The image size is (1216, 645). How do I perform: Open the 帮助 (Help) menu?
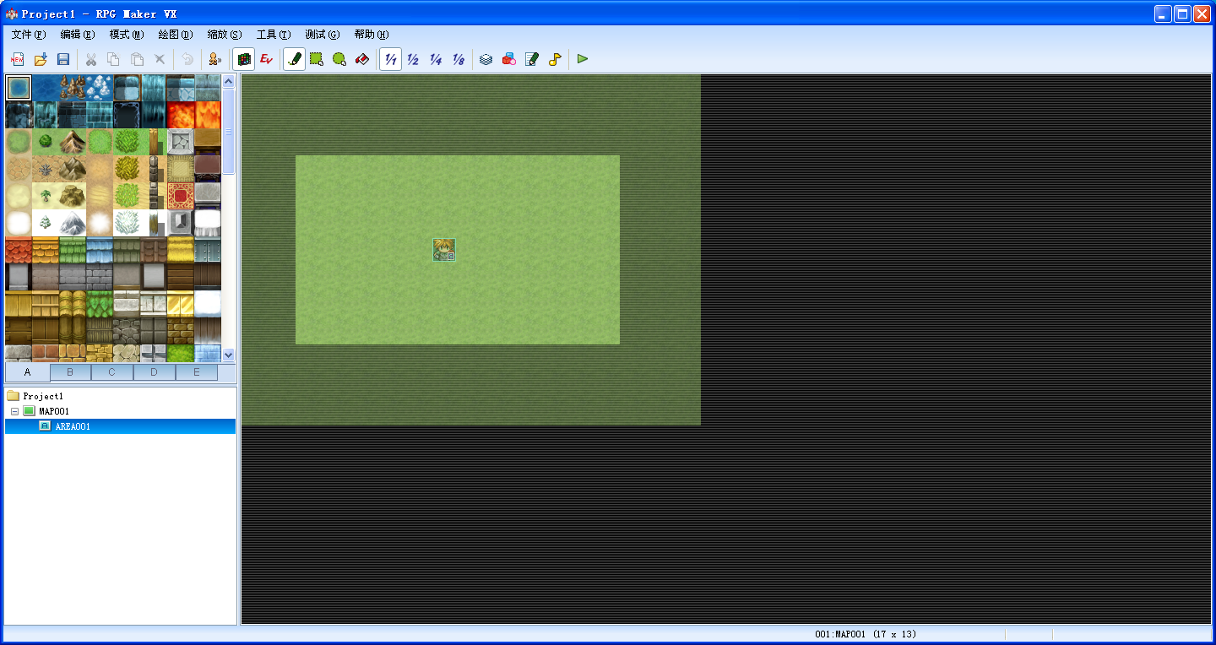[372, 35]
